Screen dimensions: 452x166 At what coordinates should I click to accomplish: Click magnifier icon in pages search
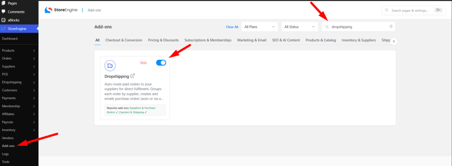pyautogui.click(x=387, y=10)
